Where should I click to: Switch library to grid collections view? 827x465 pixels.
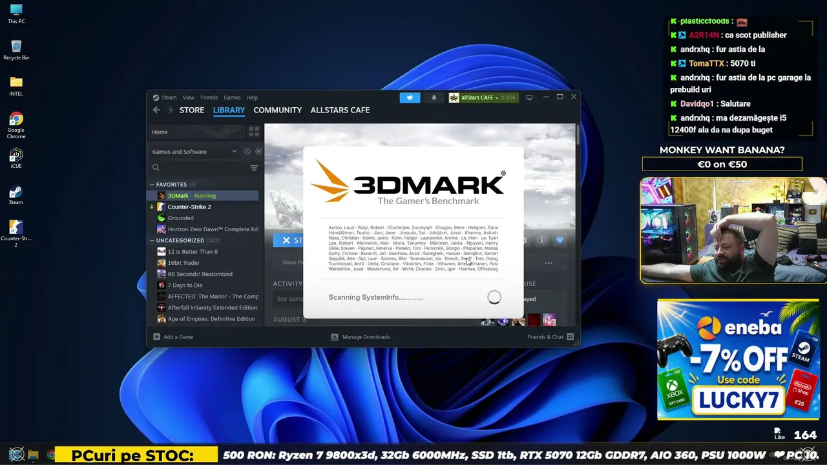254,132
